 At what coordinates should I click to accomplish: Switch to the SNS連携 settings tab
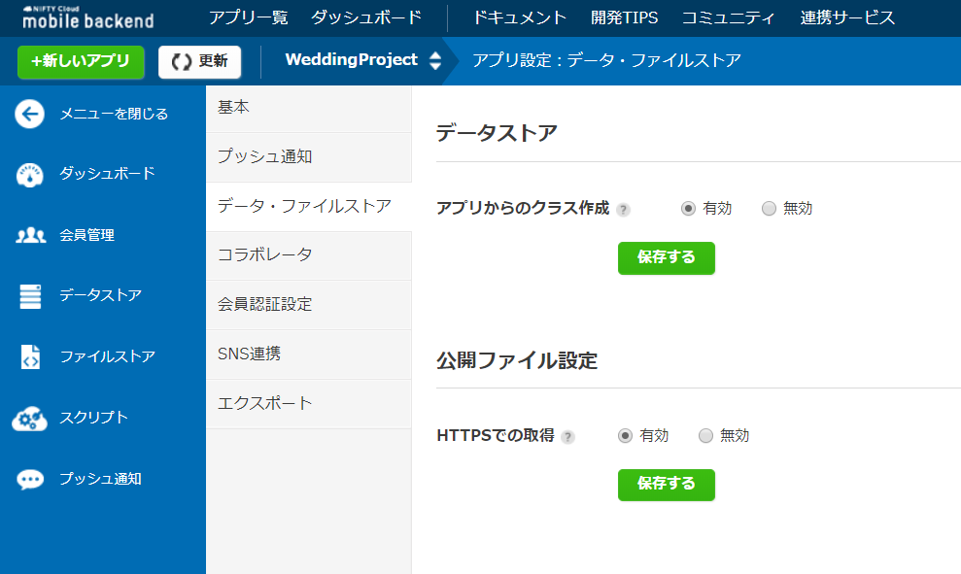(309, 355)
